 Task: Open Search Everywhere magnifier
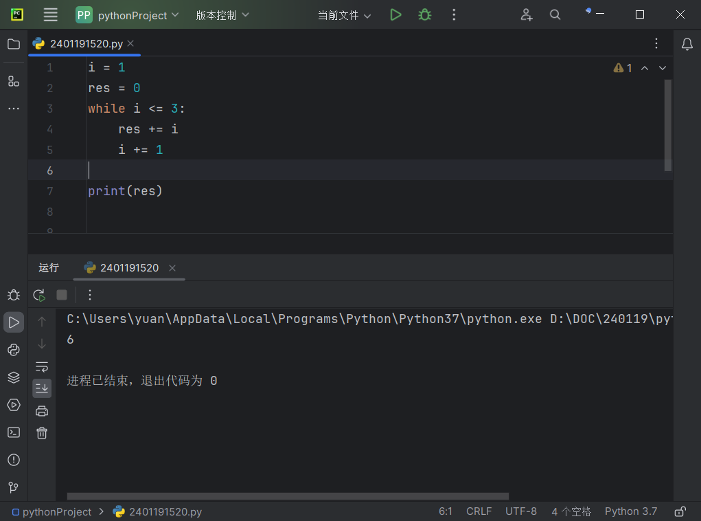click(x=555, y=14)
